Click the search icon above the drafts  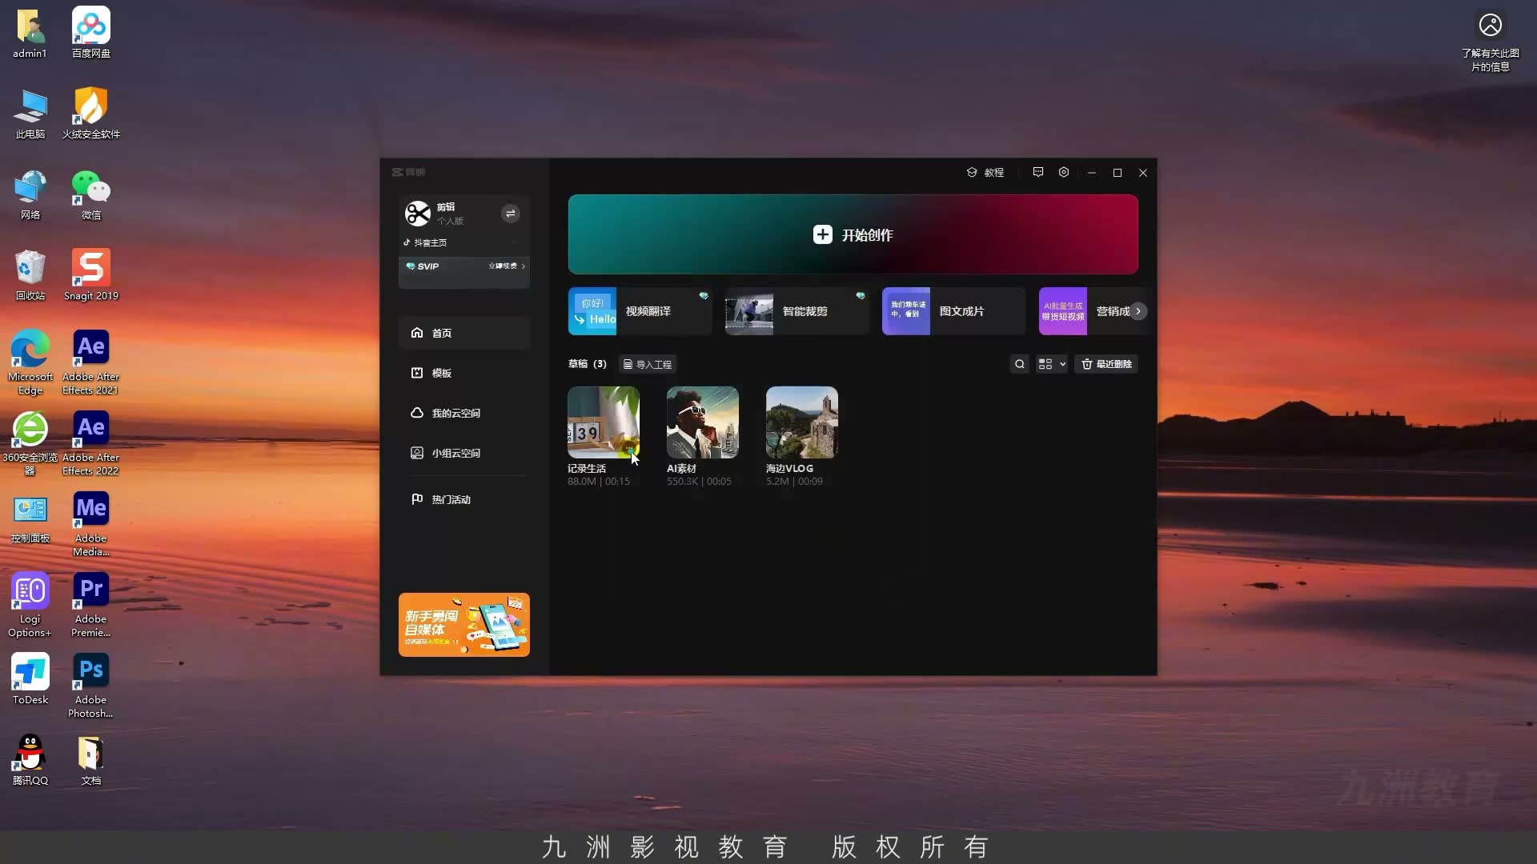pyautogui.click(x=1019, y=364)
